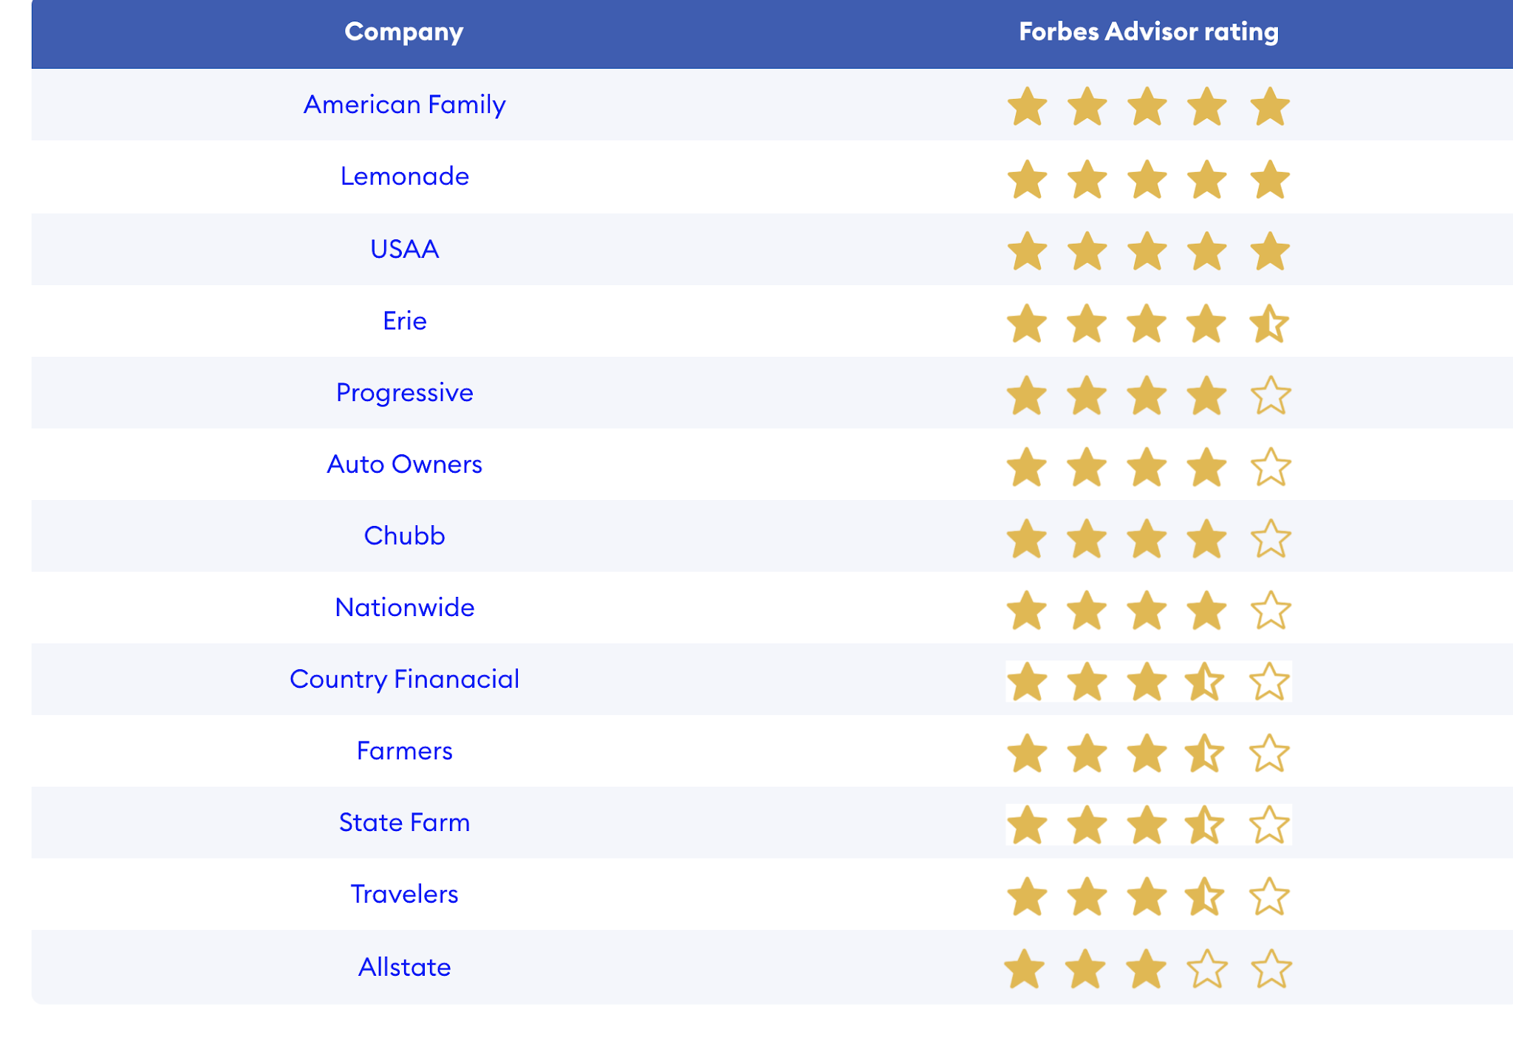Open the Auto Owners link
The image size is (1513, 1046).
(x=404, y=464)
